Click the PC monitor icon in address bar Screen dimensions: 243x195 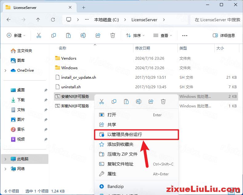click(x=69, y=20)
